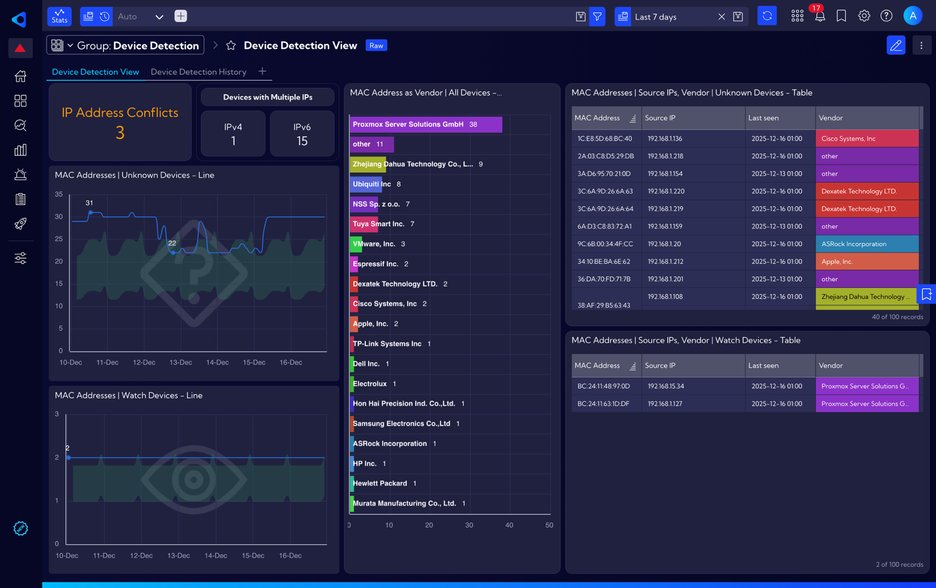Switch to Device Detection History tab
This screenshot has height=588, width=936.
point(199,72)
